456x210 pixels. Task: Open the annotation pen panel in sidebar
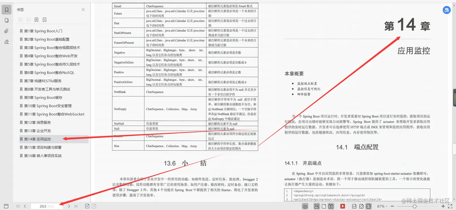[7, 42]
